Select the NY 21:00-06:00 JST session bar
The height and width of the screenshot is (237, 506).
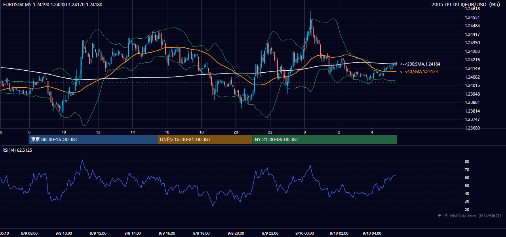tap(325, 139)
